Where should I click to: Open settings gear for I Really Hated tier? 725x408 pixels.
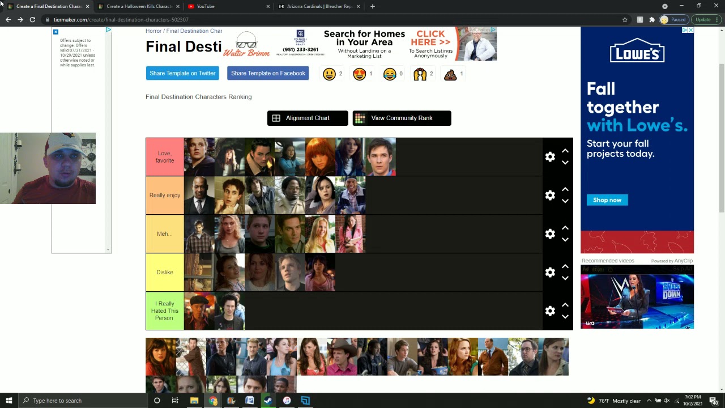(550, 311)
